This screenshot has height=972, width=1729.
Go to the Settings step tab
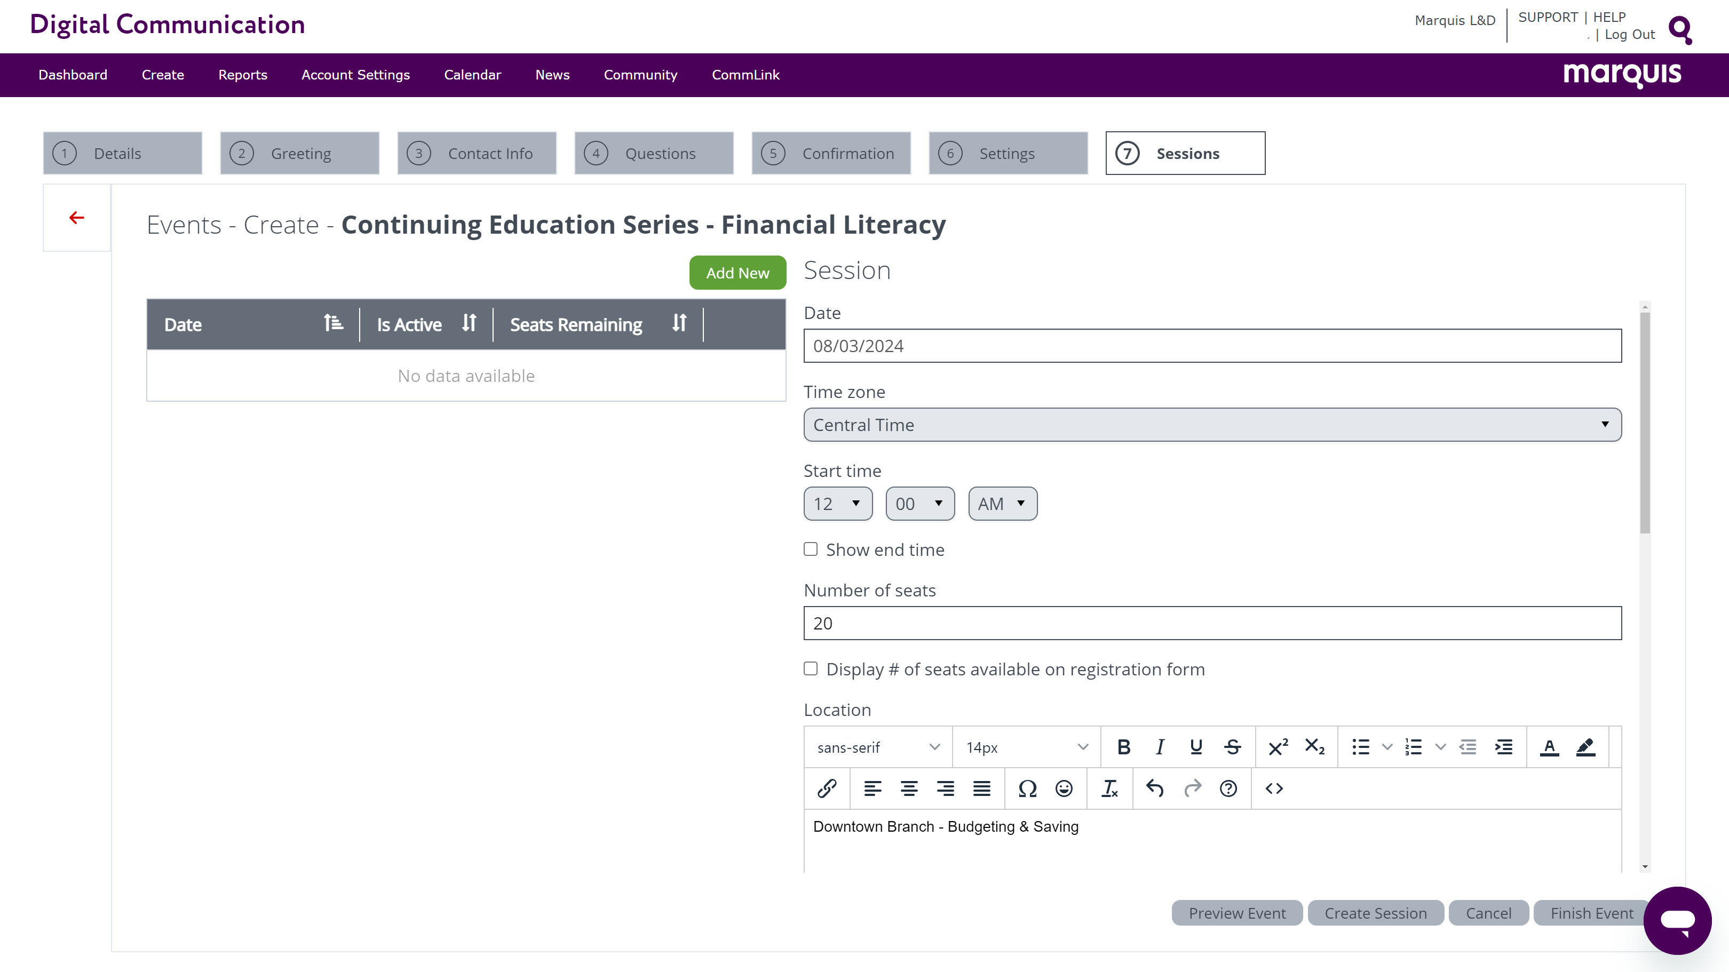1008,154
